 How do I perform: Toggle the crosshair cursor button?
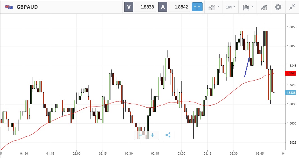point(197,7)
